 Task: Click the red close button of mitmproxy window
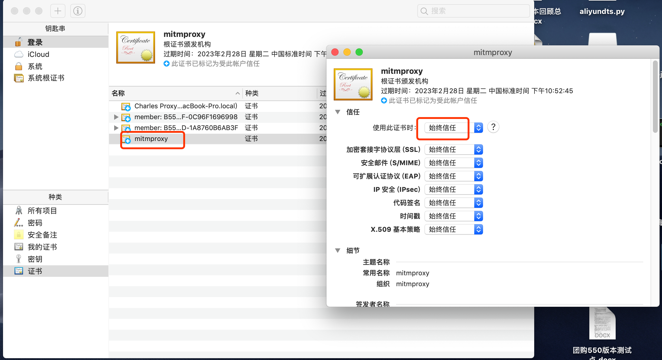tap(335, 52)
